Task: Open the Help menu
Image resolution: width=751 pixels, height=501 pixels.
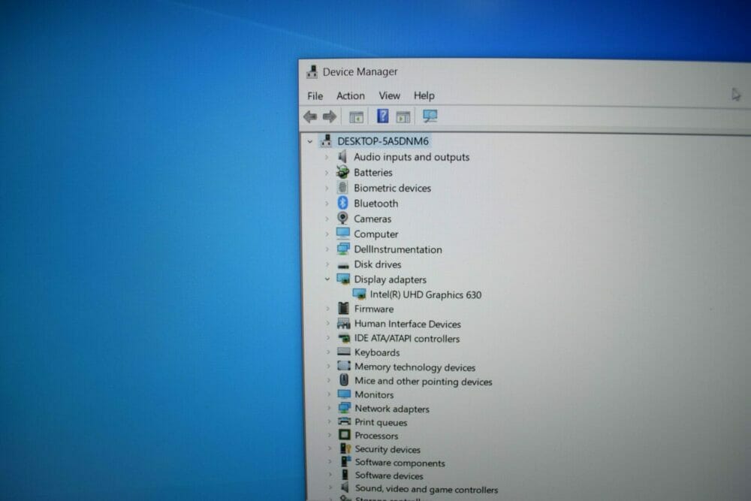Action: tap(424, 96)
